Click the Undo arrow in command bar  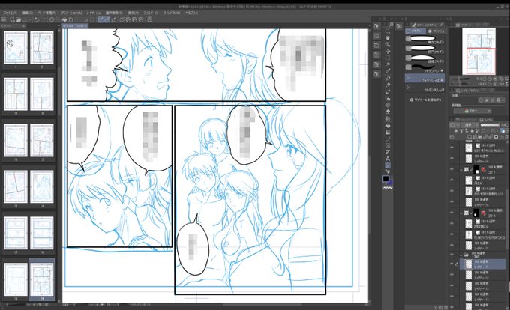coord(37,19)
